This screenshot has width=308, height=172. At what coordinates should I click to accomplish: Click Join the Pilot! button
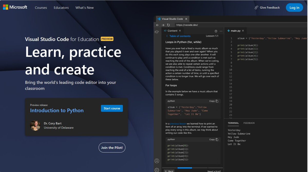tap(112, 148)
